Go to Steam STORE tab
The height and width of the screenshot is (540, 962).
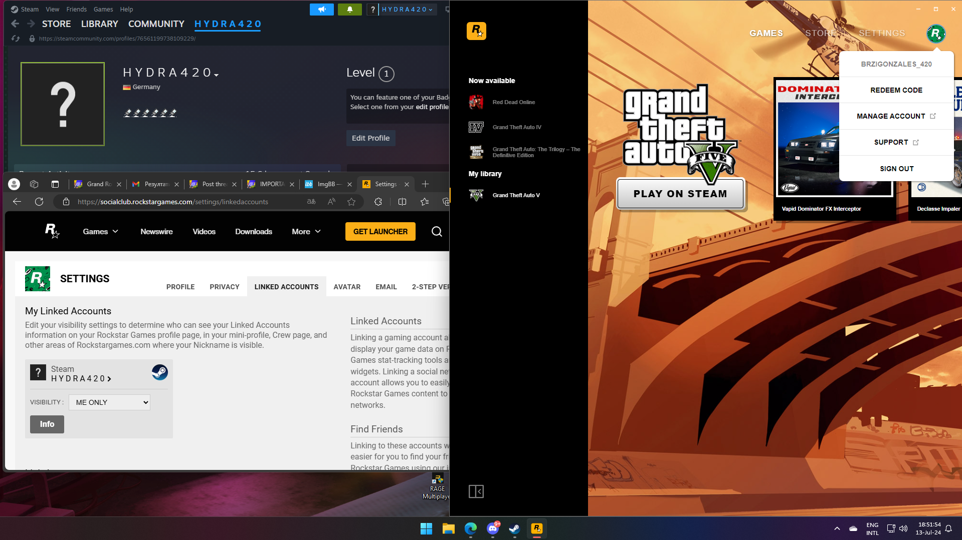[57, 24]
